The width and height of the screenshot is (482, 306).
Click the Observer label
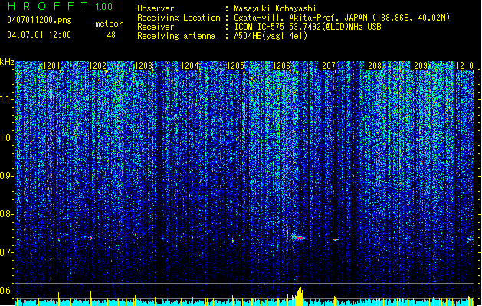click(x=156, y=8)
